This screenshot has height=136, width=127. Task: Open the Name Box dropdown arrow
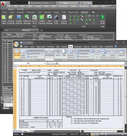[x=45, y=63]
